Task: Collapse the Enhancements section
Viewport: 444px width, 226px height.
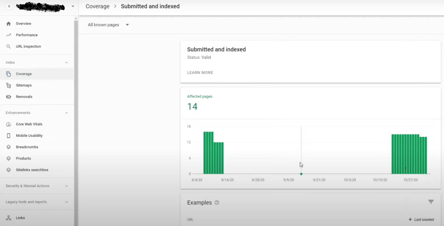Action: click(66, 113)
